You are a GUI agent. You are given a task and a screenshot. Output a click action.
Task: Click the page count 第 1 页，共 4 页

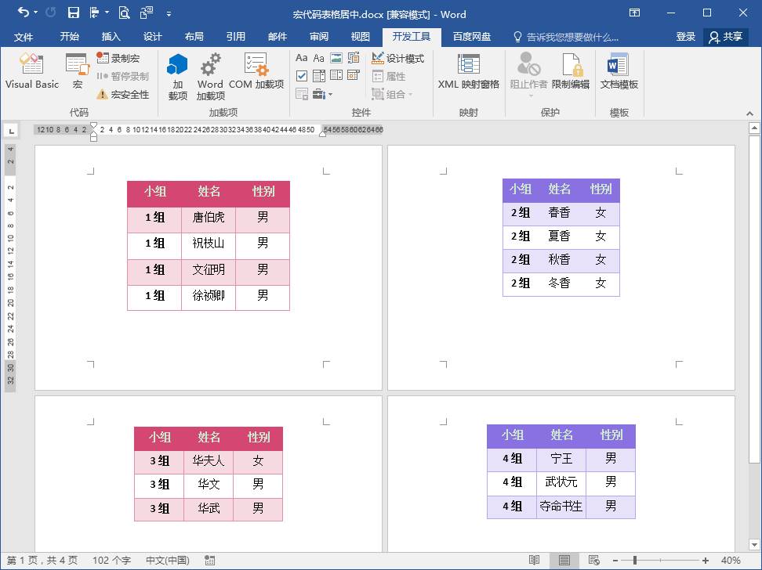[42, 561]
